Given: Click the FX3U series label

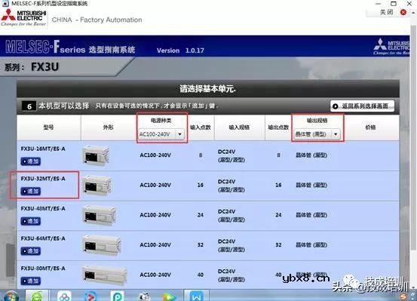Looking at the screenshot, I should coord(44,67).
